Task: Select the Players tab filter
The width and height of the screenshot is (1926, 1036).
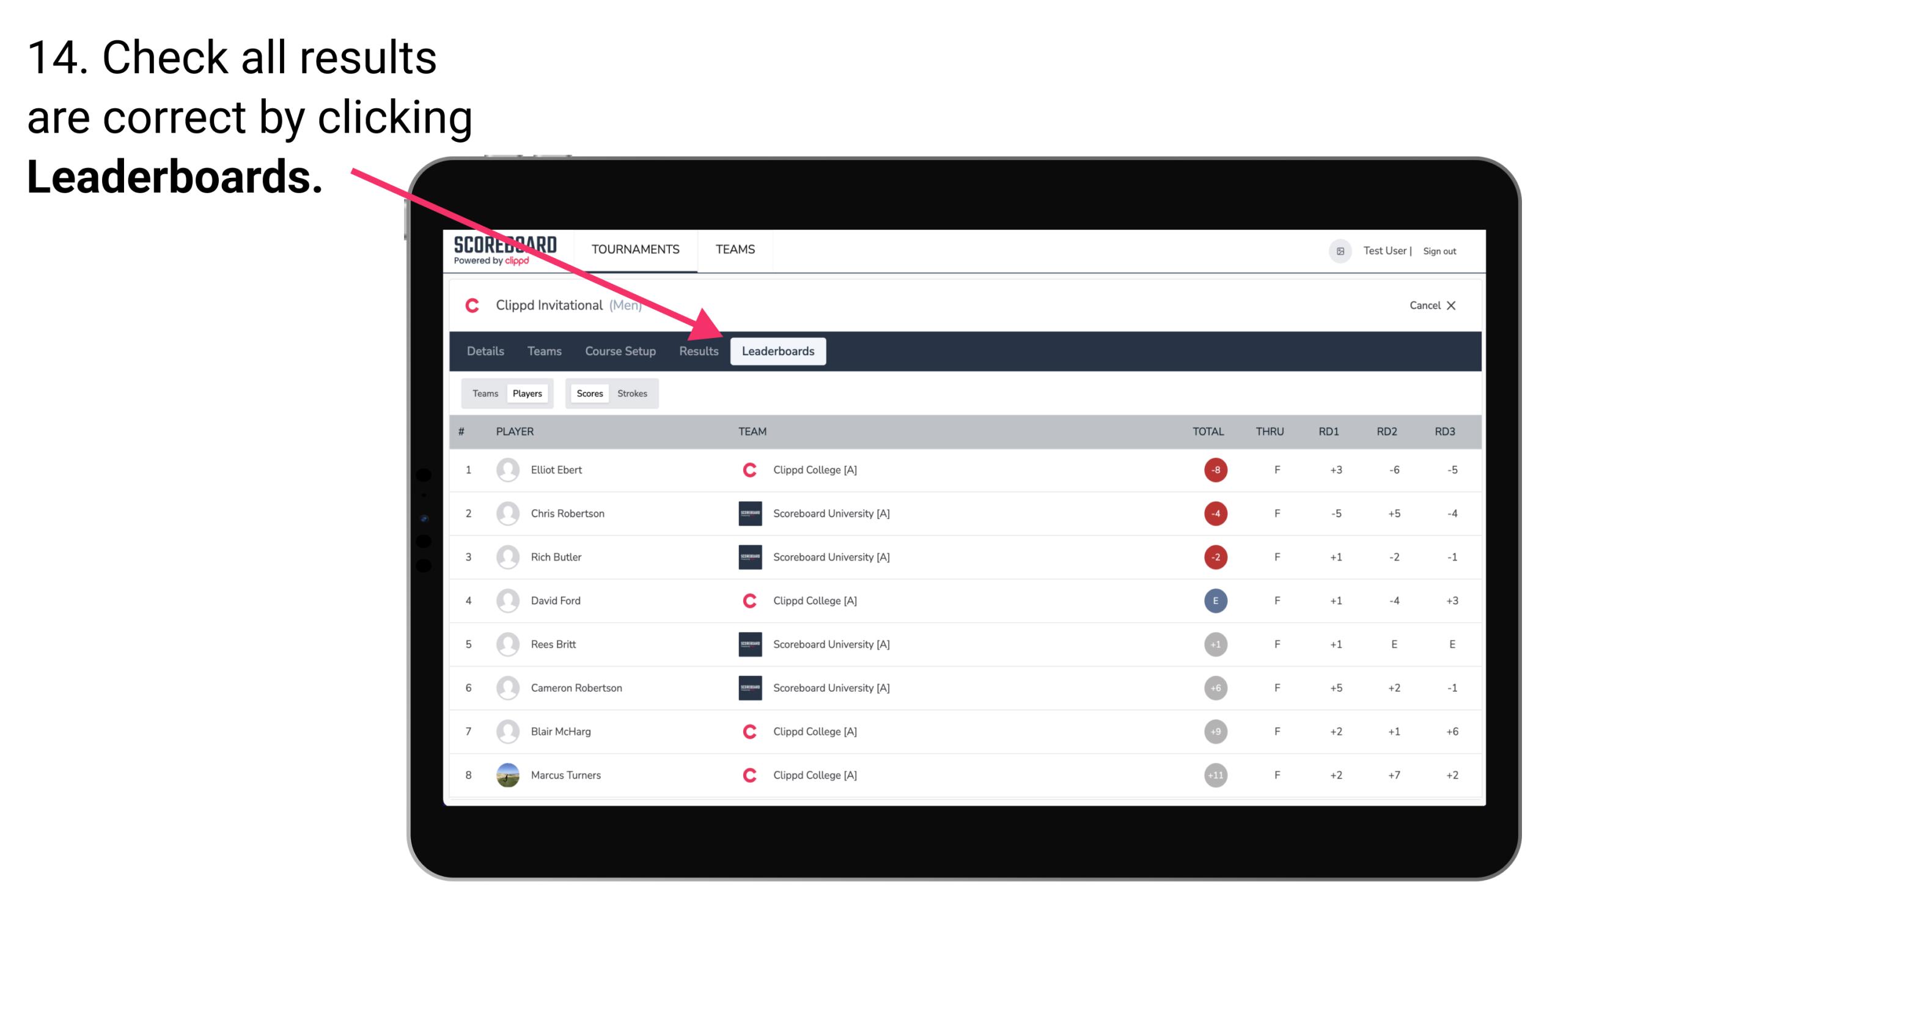Action: click(x=527, y=393)
